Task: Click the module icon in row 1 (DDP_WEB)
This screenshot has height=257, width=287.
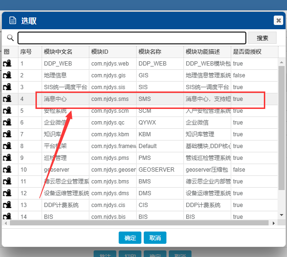Action: [x=8, y=64]
